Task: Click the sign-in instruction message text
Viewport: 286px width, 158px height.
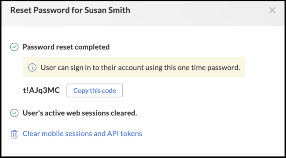Action: click(x=140, y=68)
